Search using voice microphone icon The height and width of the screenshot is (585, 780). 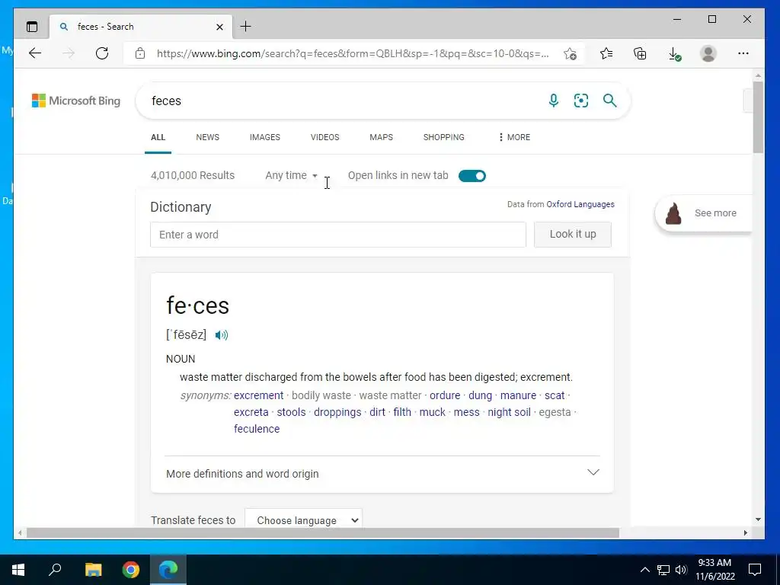[553, 101]
